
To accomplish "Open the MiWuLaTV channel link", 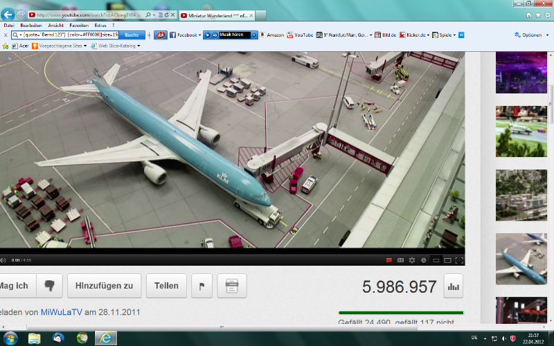I will [x=61, y=312].
